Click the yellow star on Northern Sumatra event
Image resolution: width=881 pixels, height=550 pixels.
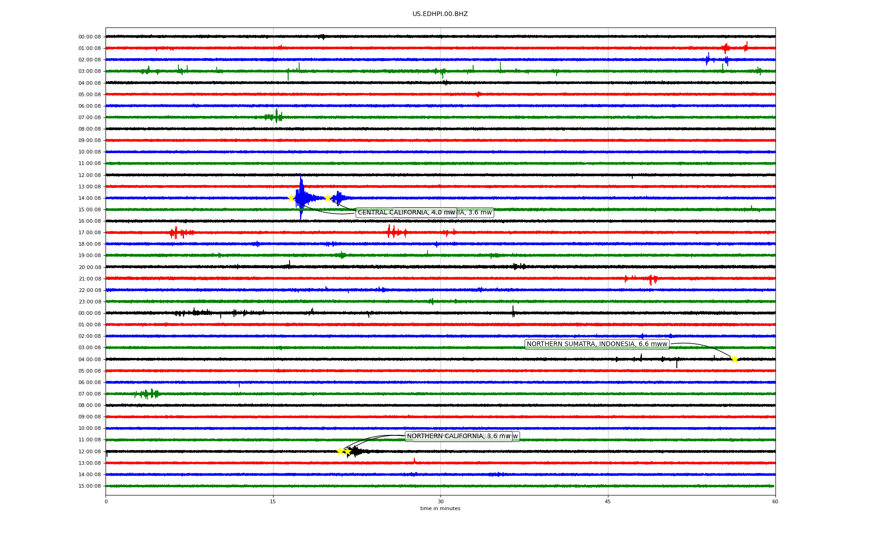pyautogui.click(x=735, y=359)
